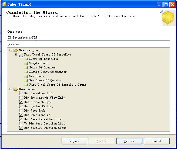Collapse the Measure groups node
The height and width of the screenshot is (149, 177).
(11, 50)
